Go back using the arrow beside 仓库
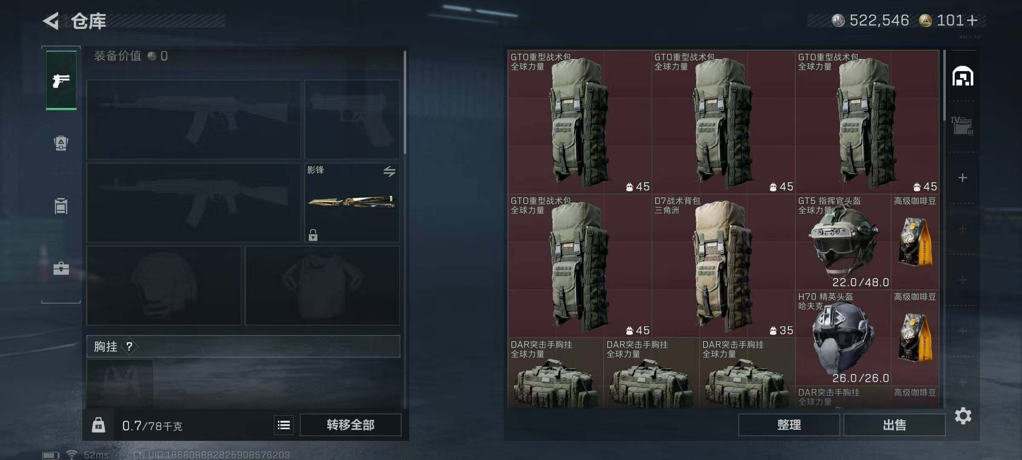Viewport: 1022px width, 460px height. tap(51, 21)
